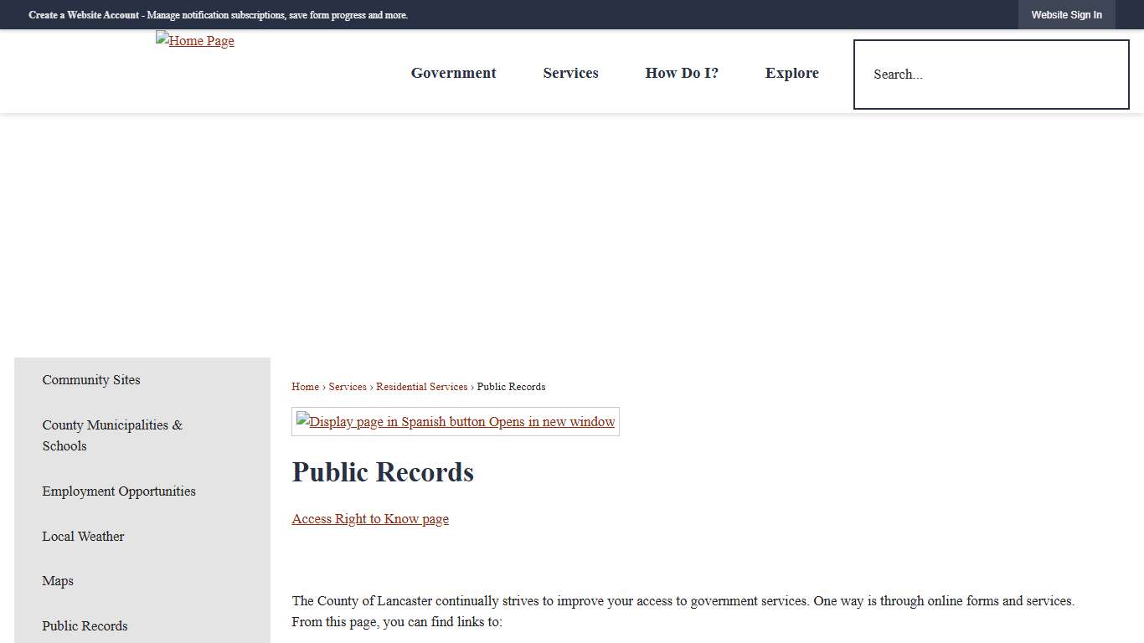Visit Residential Services breadcrumb link
The width and height of the screenshot is (1144, 643).
pyautogui.click(x=422, y=386)
